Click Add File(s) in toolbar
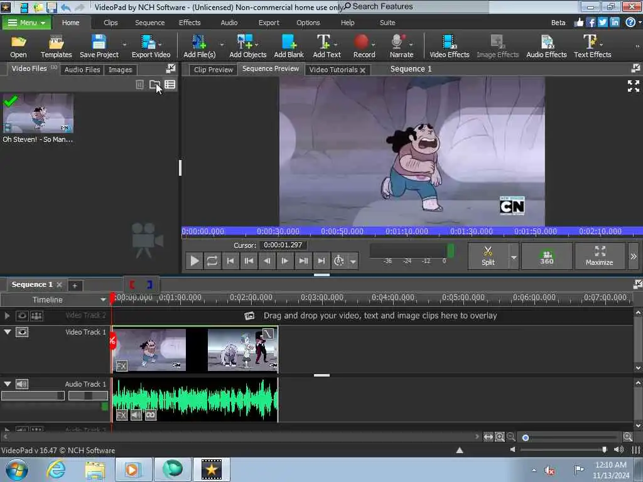 coord(199,46)
